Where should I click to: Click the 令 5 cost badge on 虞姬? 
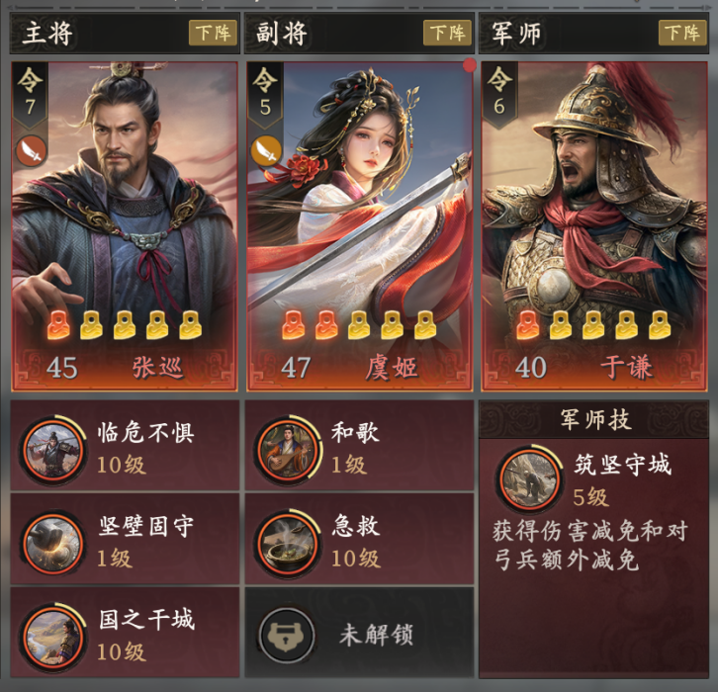[265, 94]
